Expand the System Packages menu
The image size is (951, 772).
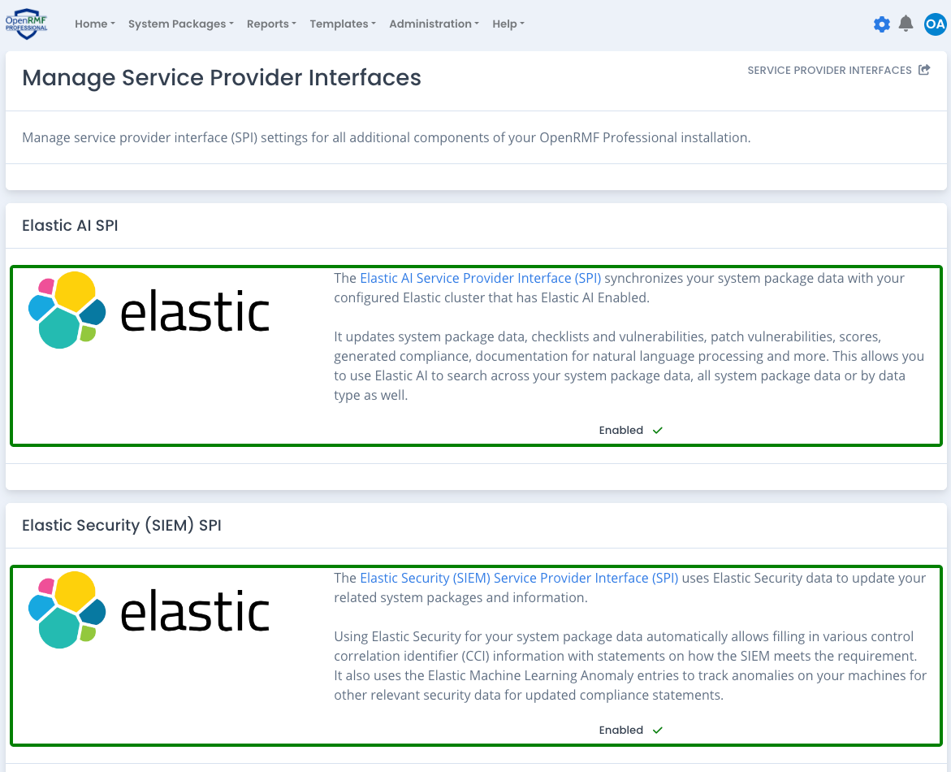coord(181,24)
